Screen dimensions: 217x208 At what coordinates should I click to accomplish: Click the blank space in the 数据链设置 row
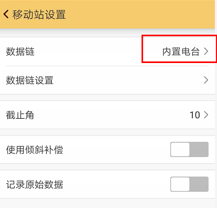[x=128, y=80]
